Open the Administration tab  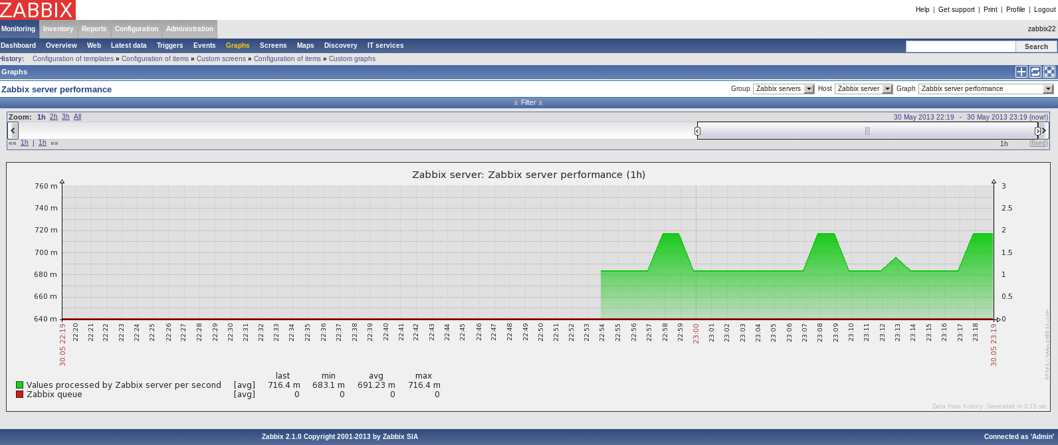click(x=189, y=29)
